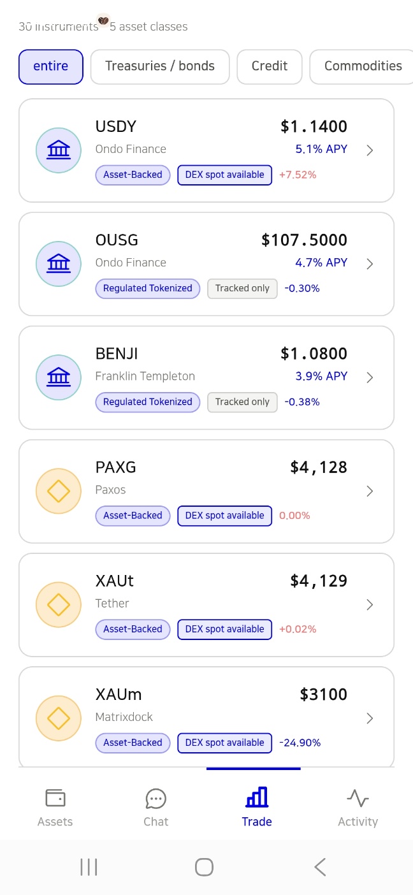Tap USDY 'DEX spot available' badge
The height and width of the screenshot is (895, 413).
tap(225, 175)
